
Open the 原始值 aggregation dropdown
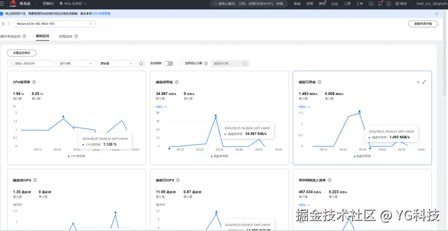tap(116, 64)
